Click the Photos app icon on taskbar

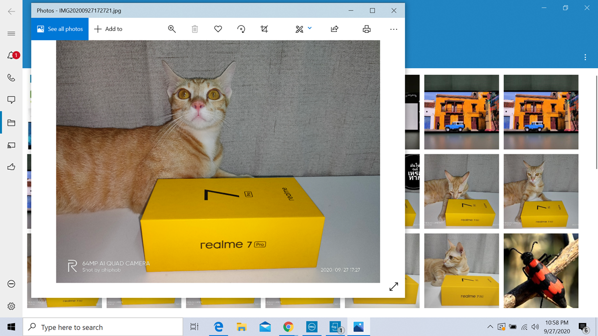[x=358, y=327]
